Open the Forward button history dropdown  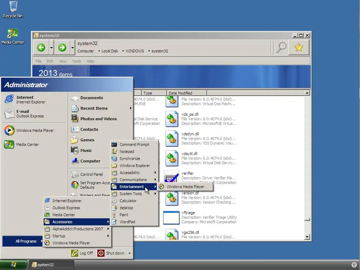(x=72, y=48)
